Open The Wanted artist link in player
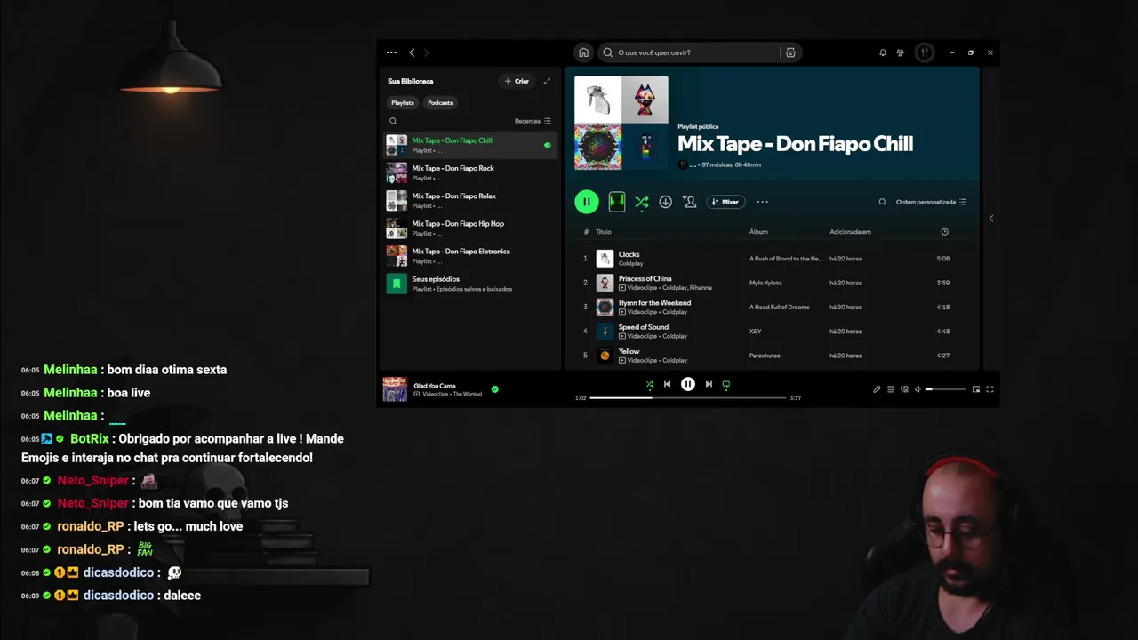The height and width of the screenshot is (640, 1138). click(x=468, y=394)
